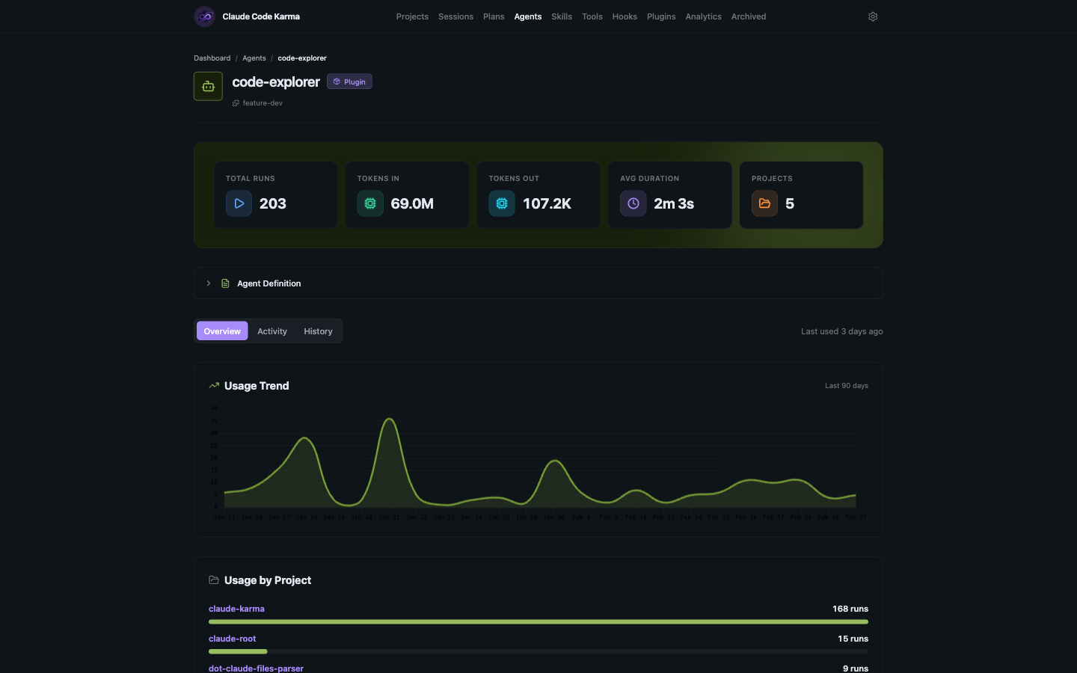Image resolution: width=1077 pixels, height=673 pixels.
Task: Click the 107.2K tokens out value
Action: 547,203
